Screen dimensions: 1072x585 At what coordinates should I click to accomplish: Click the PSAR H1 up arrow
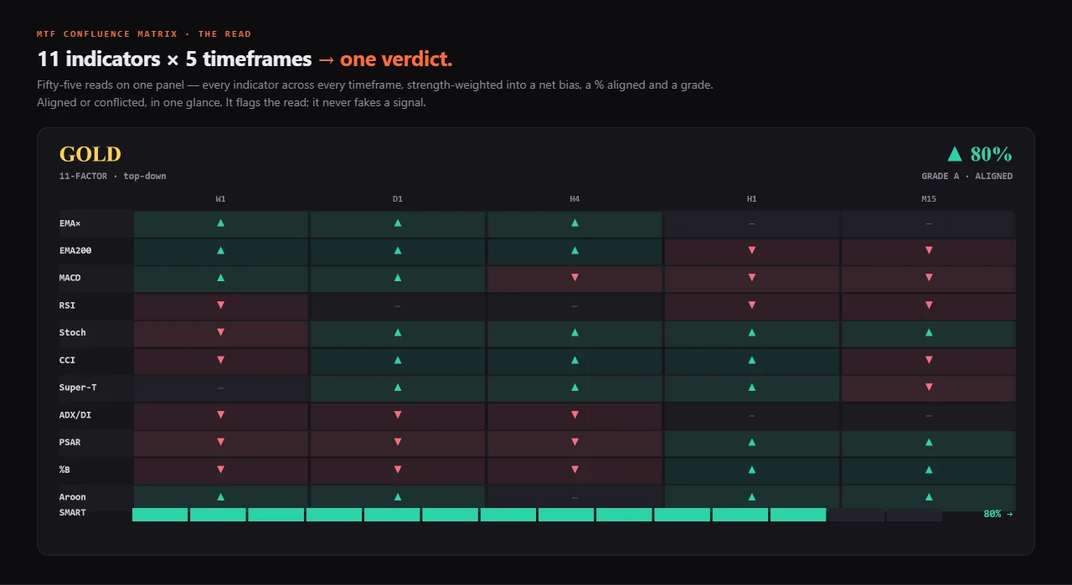tap(752, 442)
